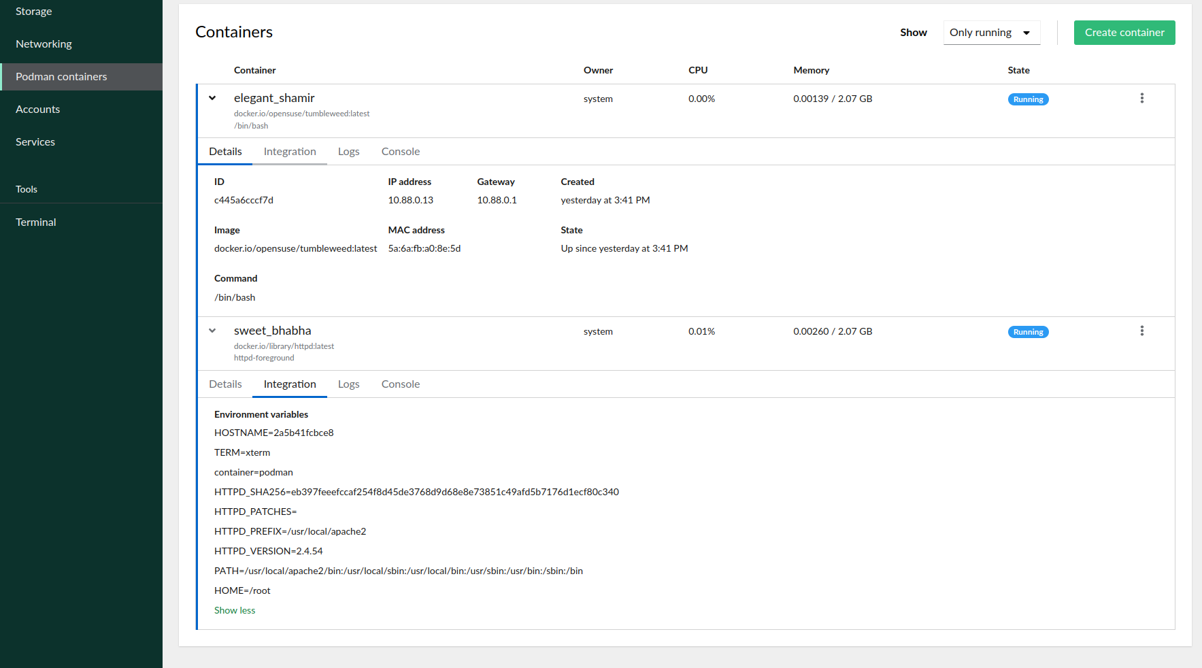
Task: Select Podman containers in the sidebar
Action: click(61, 76)
